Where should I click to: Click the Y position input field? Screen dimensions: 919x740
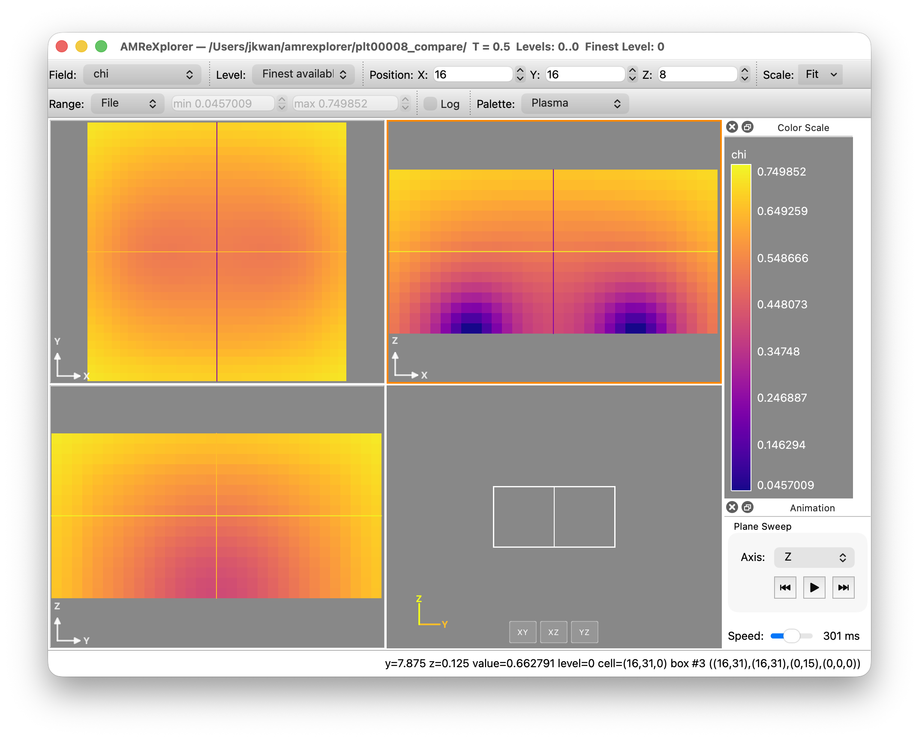click(x=585, y=75)
